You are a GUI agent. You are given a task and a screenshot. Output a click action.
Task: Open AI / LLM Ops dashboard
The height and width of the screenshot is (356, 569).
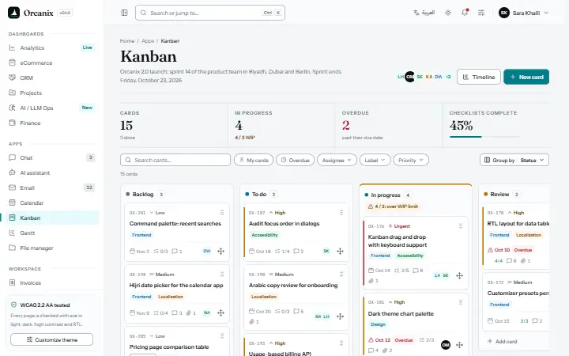52,108
